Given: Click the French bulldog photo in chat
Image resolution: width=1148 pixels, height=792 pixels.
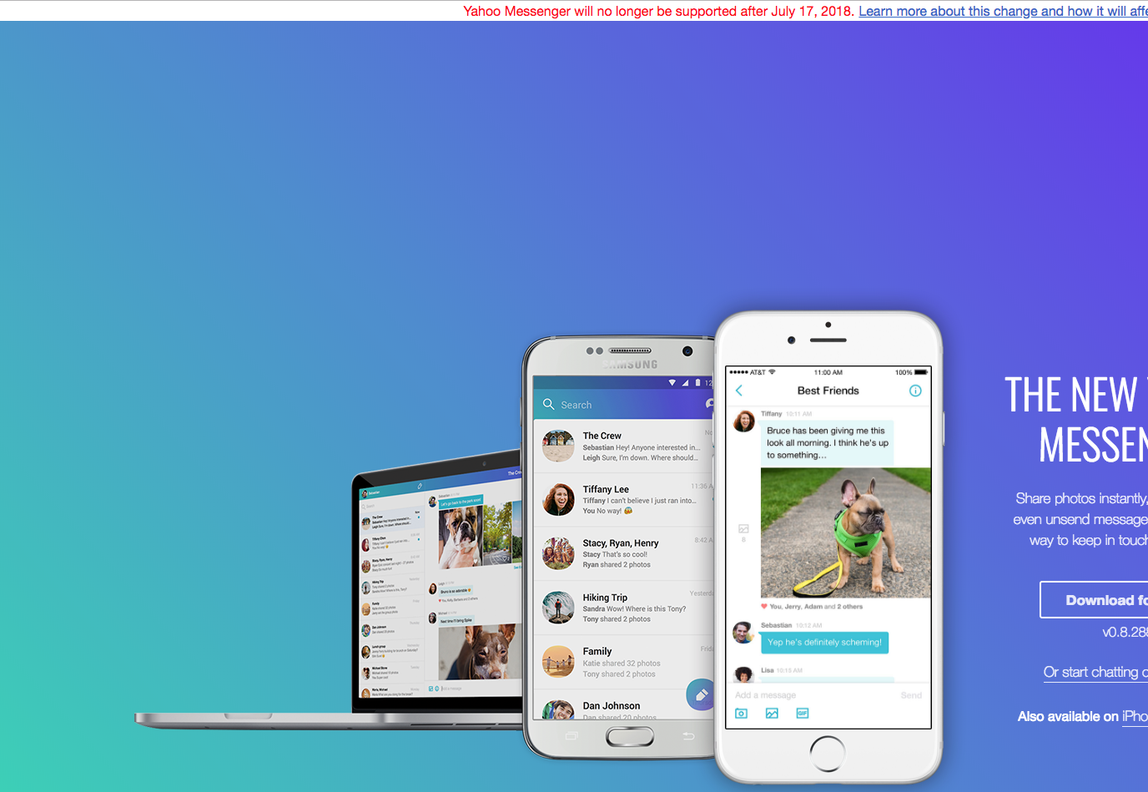Looking at the screenshot, I should coord(845,532).
